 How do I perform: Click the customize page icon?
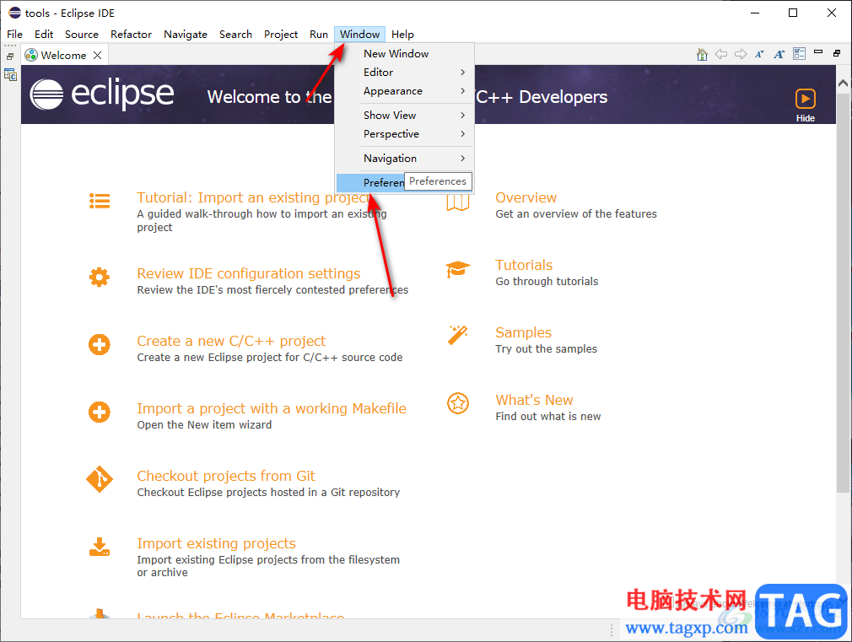pyautogui.click(x=799, y=53)
